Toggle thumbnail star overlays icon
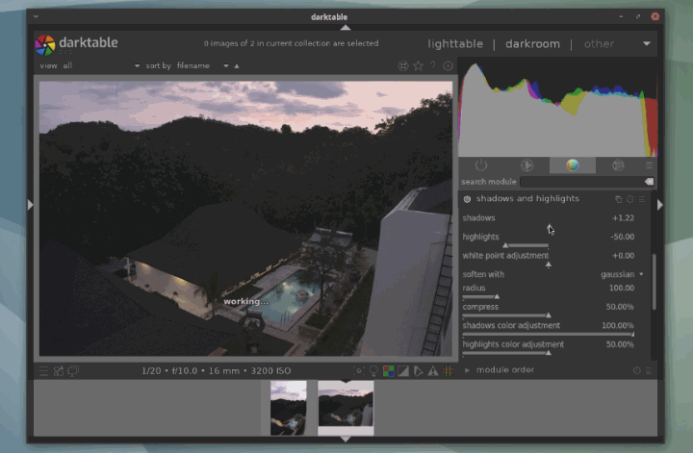Screen dimensions: 693x453 418,65
